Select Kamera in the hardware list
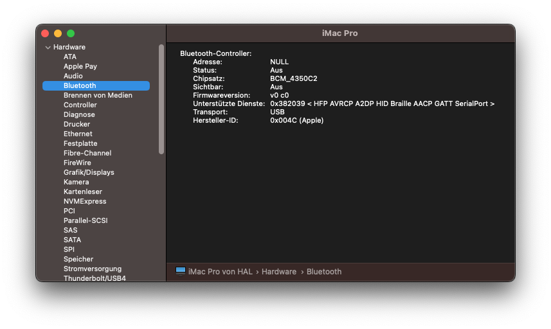551x329 pixels. 77,182
